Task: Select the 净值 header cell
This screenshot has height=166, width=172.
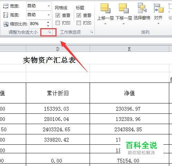Action: (x=129, y=93)
